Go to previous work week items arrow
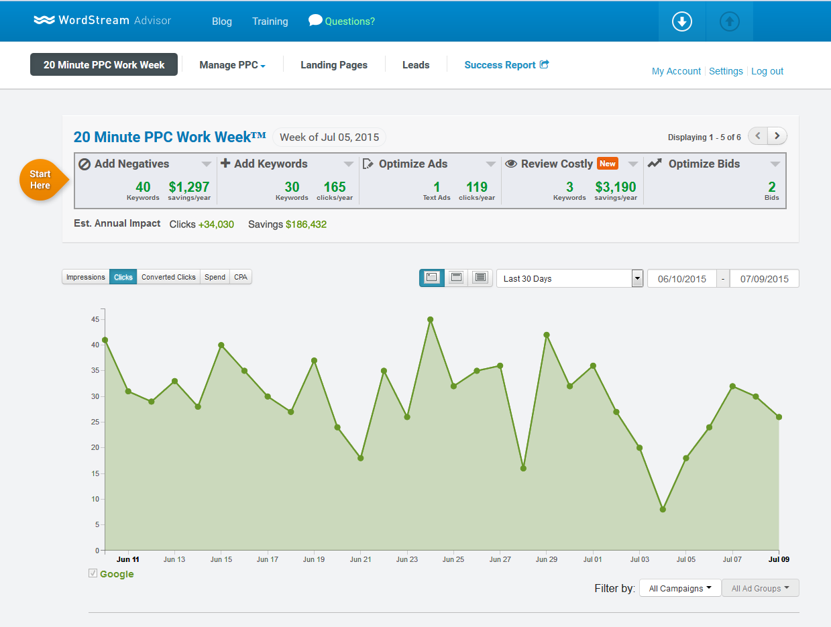The height and width of the screenshot is (627, 831). [758, 136]
